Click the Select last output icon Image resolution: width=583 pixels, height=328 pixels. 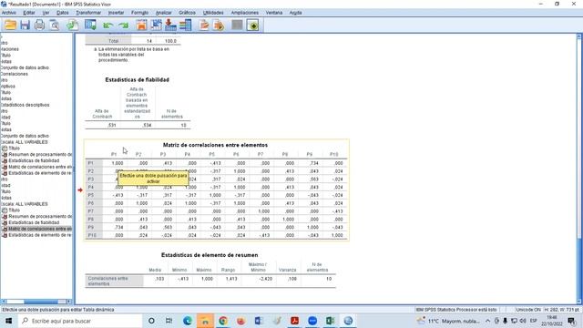204,25
